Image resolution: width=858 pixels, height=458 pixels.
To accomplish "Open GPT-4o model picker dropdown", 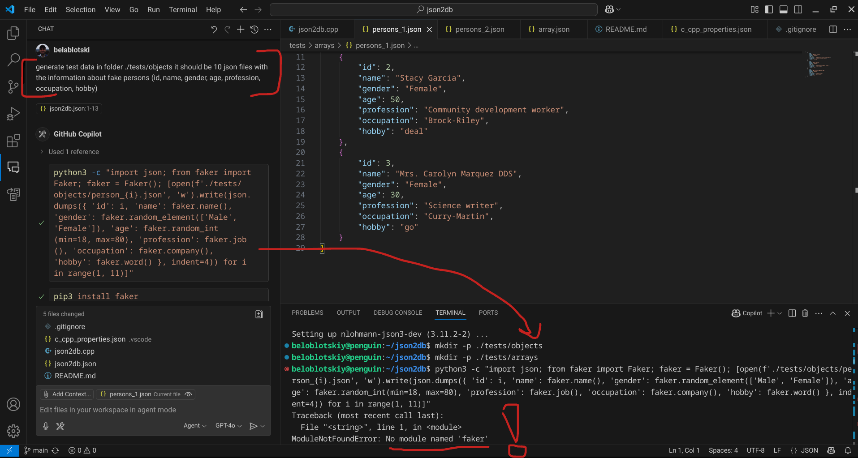I will click(x=229, y=426).
